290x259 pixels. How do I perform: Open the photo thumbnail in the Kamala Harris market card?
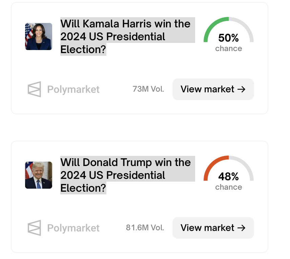click(x=39, y=37)
